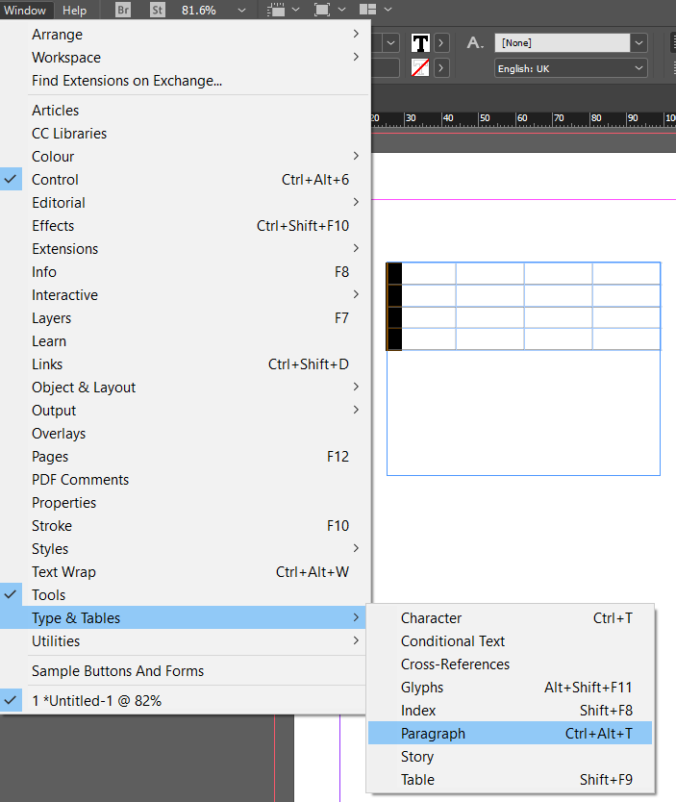Open the view options icon in app bar

(278, 11)
